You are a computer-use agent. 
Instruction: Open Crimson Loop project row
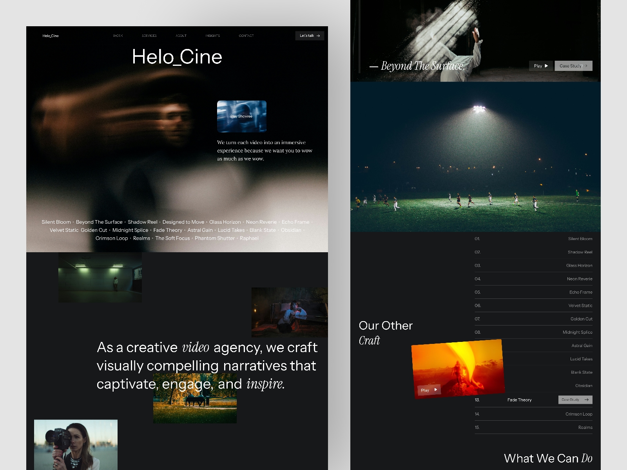578,414
